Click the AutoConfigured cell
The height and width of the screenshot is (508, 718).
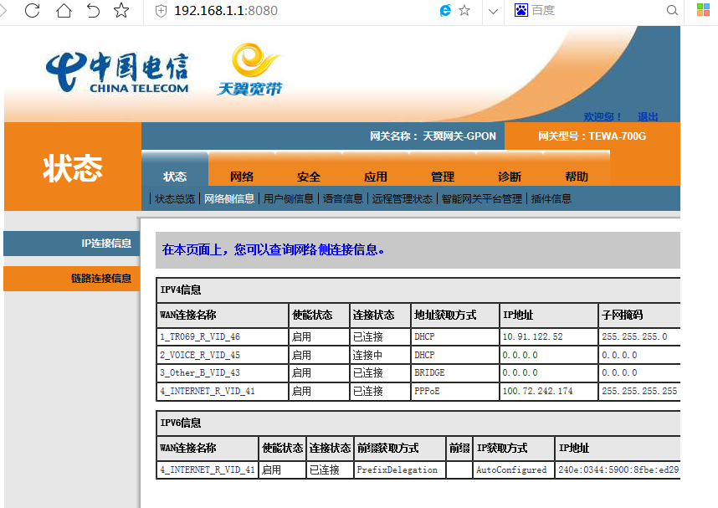click(x=511, y=470)
